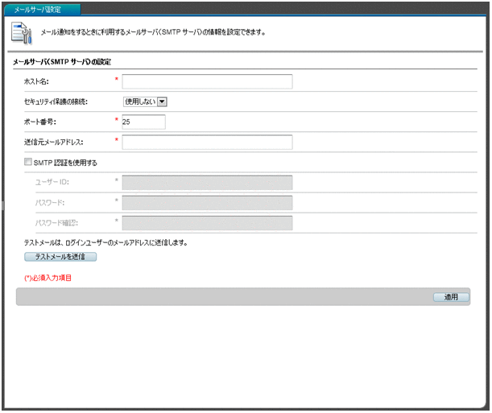Click the 適用 button

tap(451, 297)
